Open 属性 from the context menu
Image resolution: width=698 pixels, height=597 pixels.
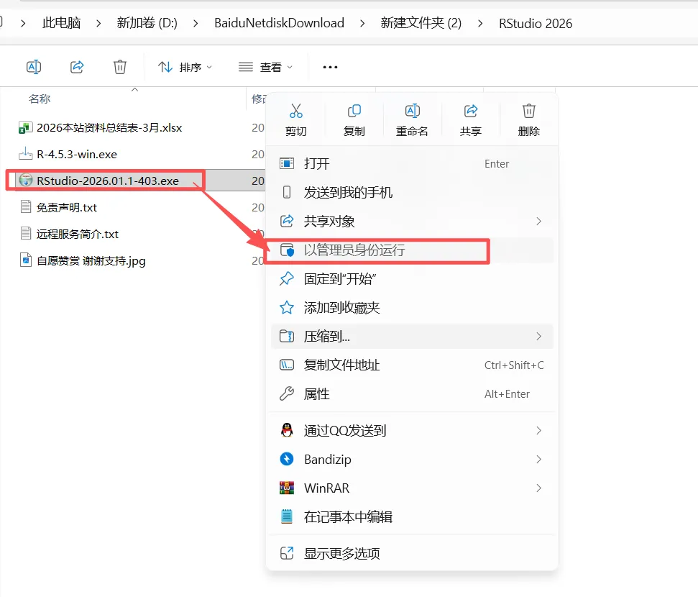point(412,394)
